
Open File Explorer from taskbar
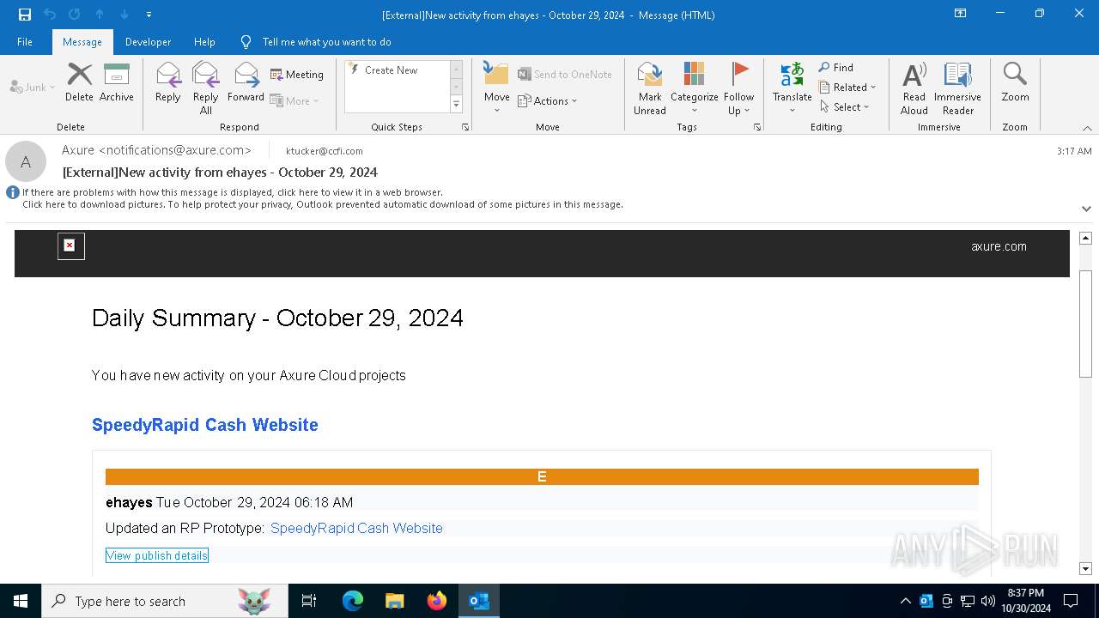[394, 601]
